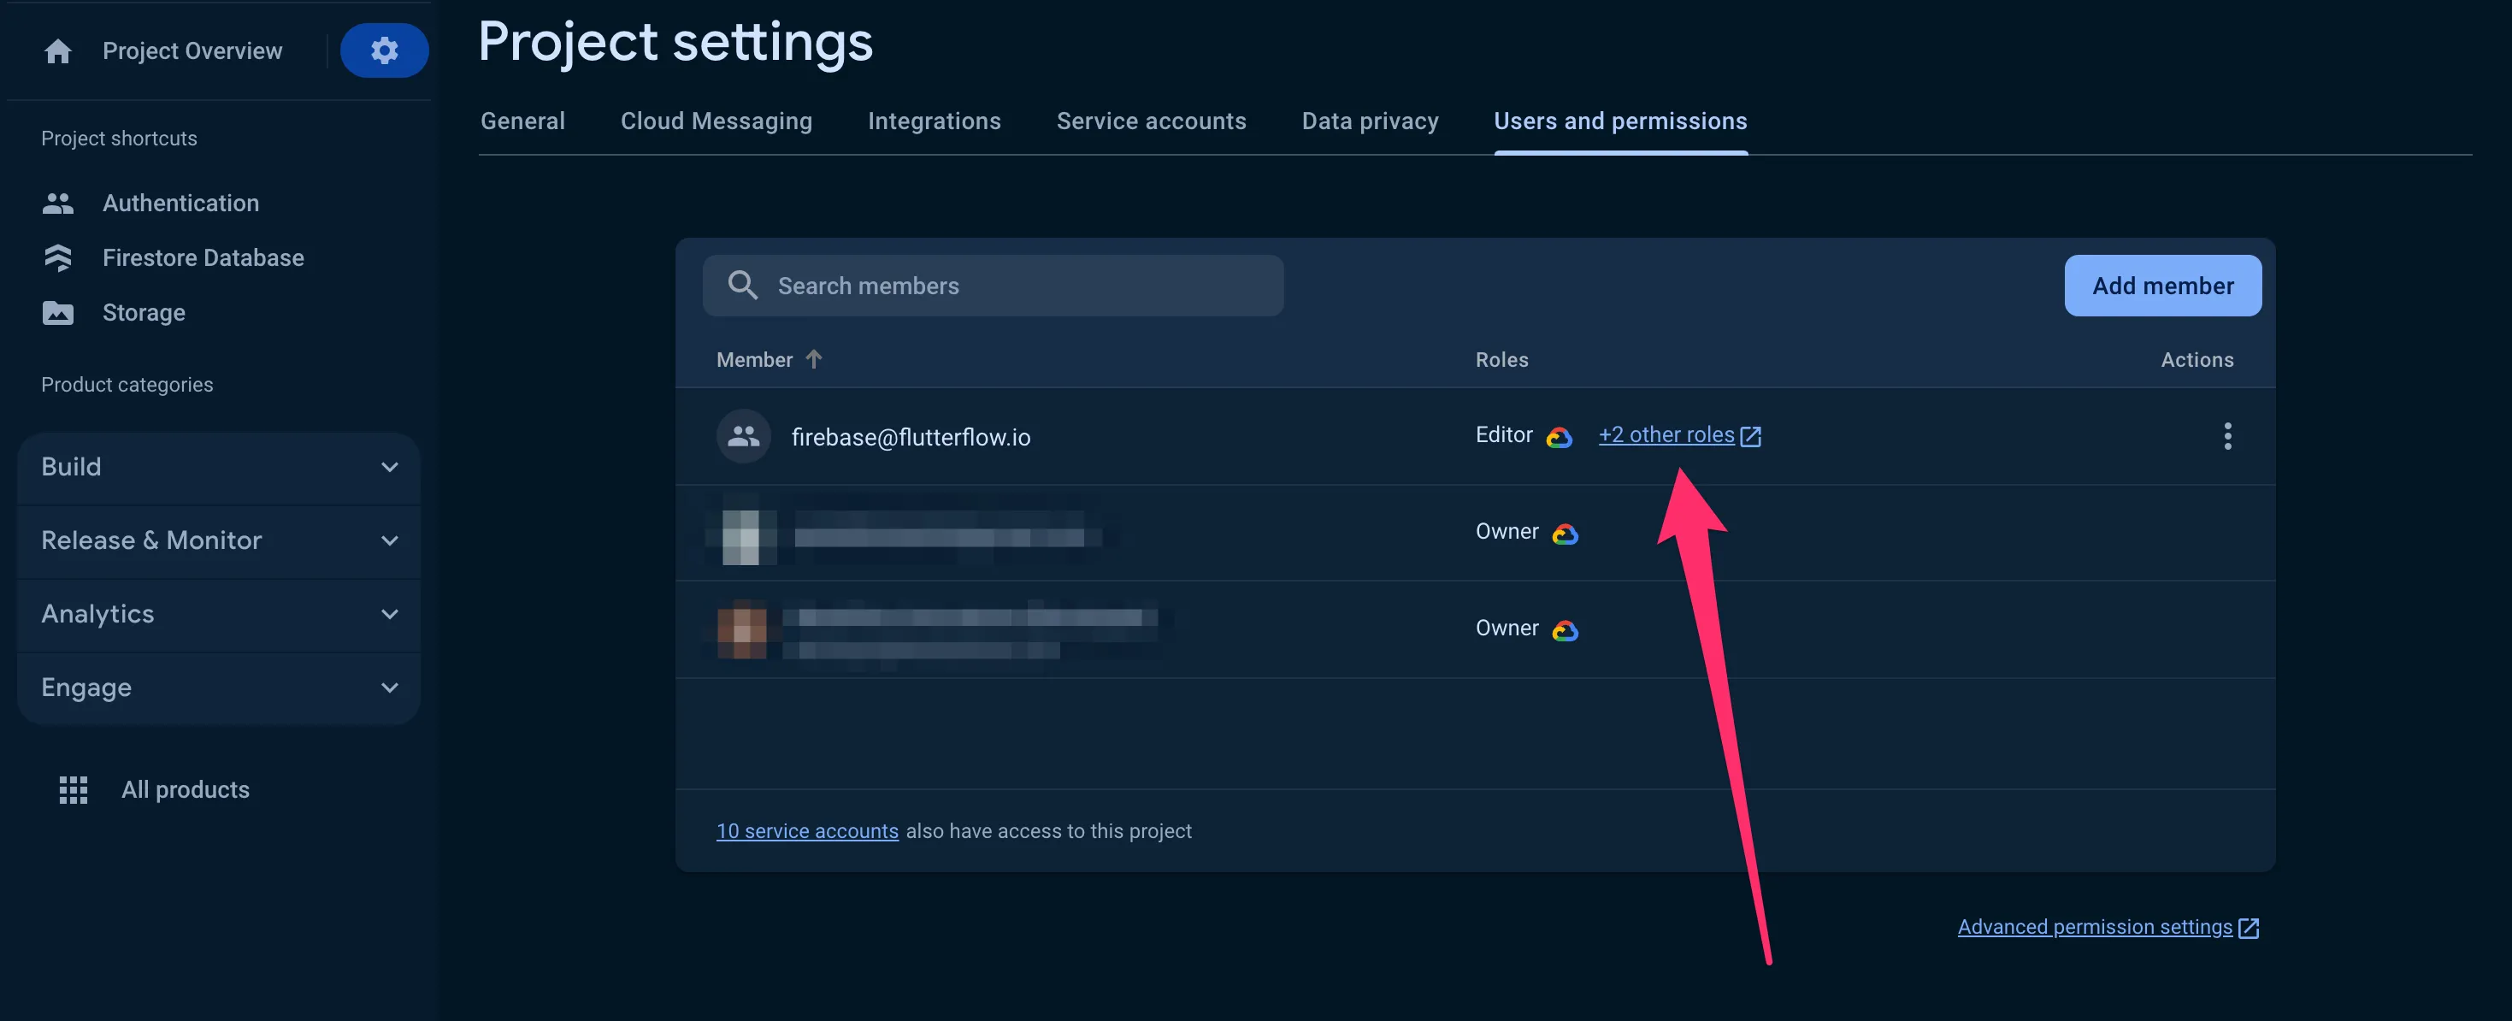Viewport: 2512px width, 1021px height.
Task: Click the firebase@flutterflow.io group avatar
Action: pyautogui.click(x=743, y=436)
